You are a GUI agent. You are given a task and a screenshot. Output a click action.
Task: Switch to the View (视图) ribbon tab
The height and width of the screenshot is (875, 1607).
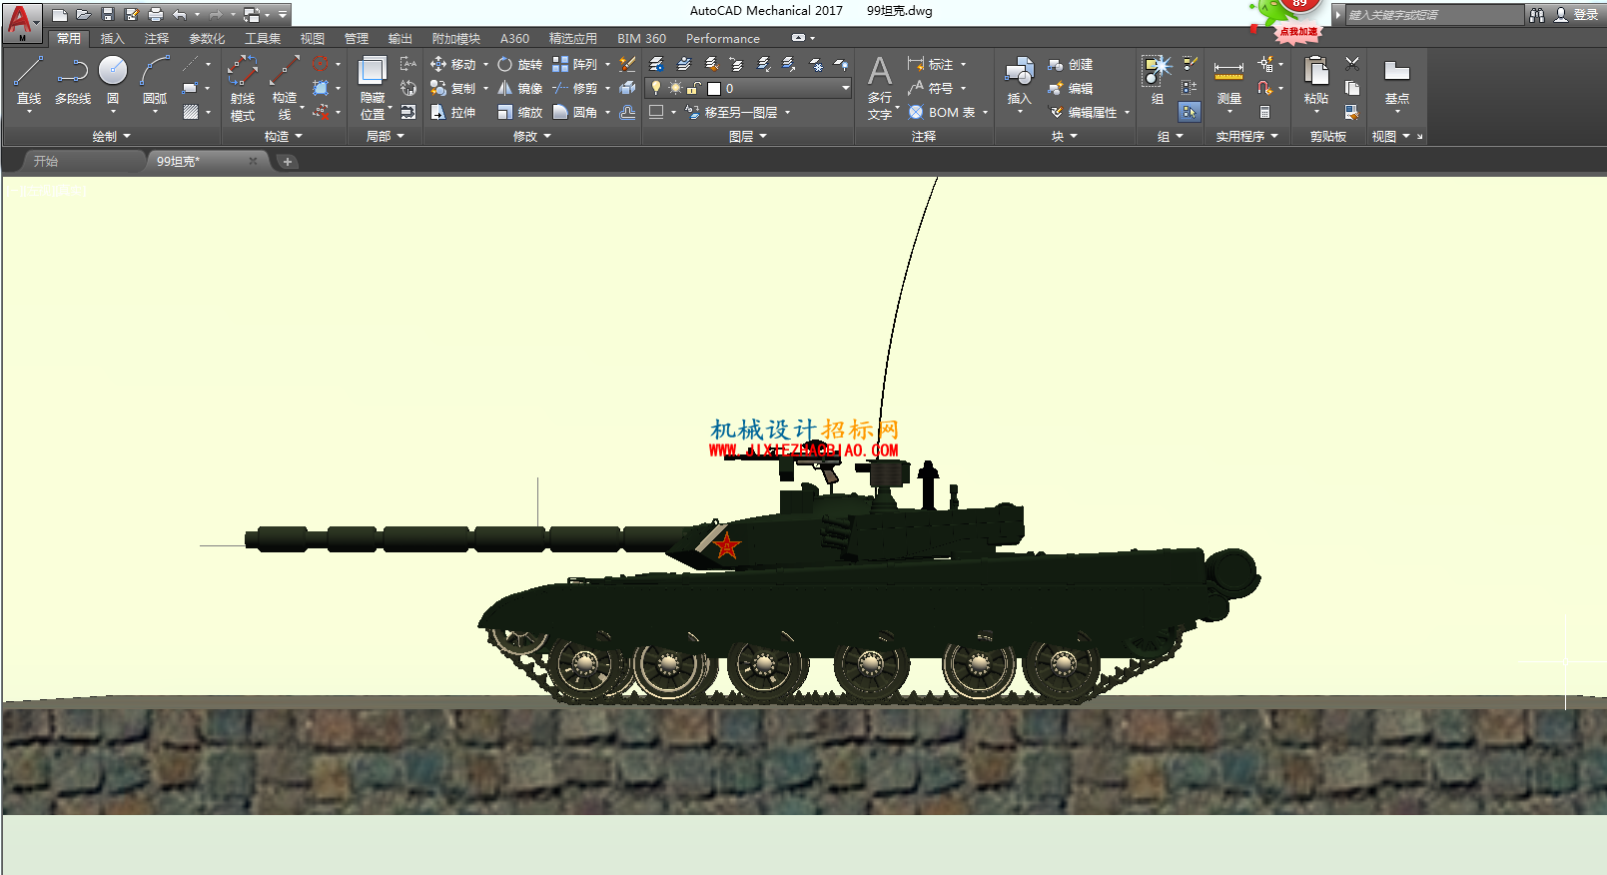[x=313, y=38]
